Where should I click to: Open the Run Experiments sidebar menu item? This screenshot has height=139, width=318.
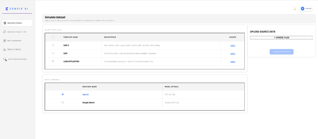coord(14,41)
